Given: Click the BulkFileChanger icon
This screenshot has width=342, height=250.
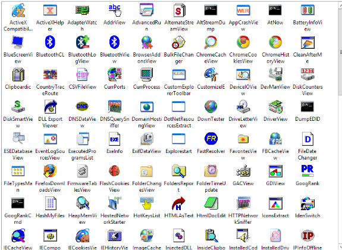Looking at the screenshot, I should [178, 42].
